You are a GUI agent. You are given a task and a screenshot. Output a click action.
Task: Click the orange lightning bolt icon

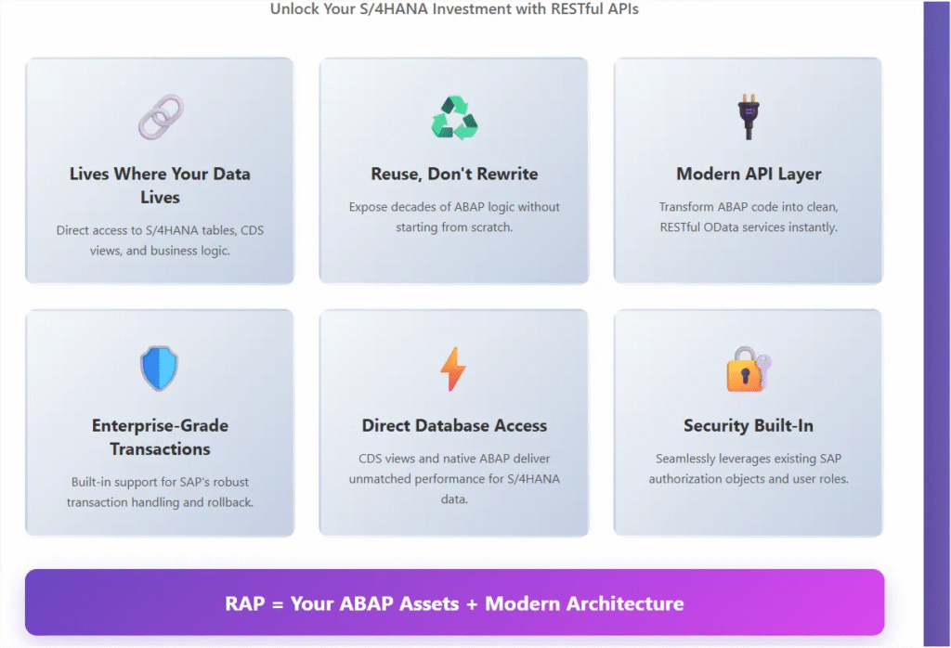pyautogui.click(x=453, y=369)
